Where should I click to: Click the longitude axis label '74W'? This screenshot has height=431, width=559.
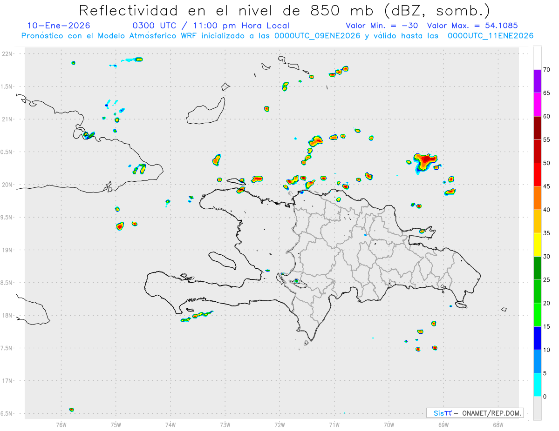tap(170, 424)
